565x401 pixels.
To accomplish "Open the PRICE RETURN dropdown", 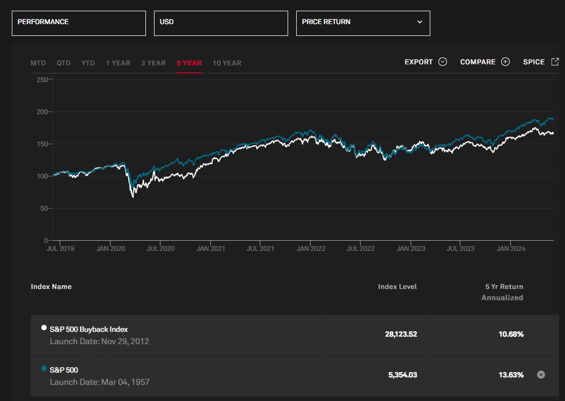I will coord(363,23).
